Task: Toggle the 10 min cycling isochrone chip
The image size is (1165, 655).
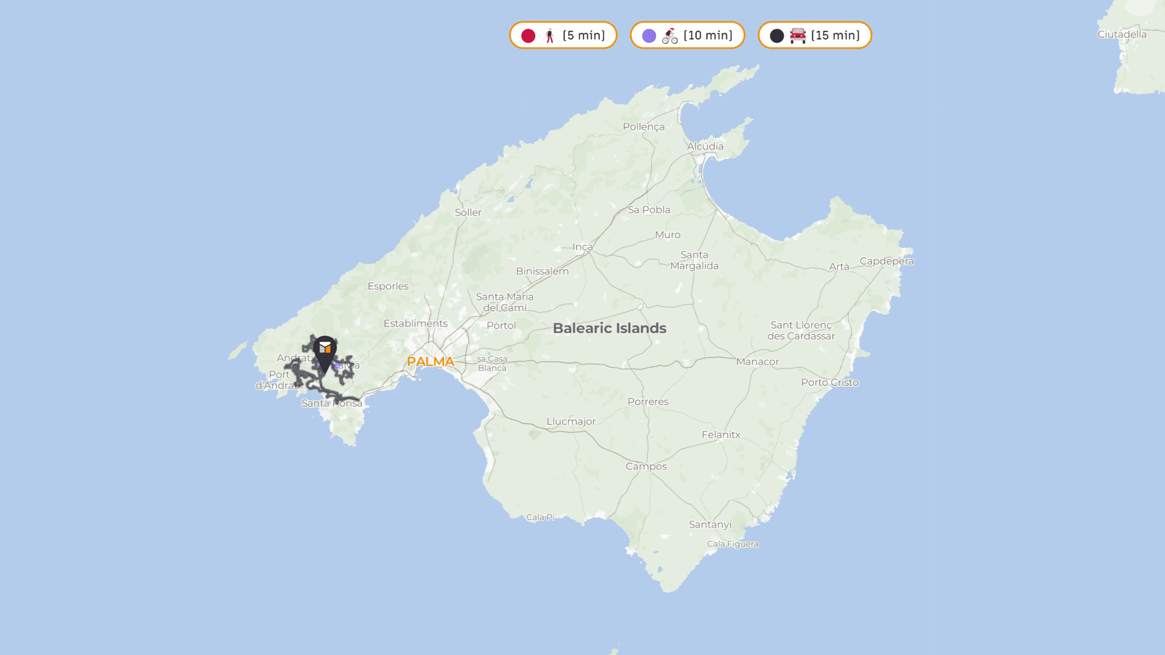Action: (687, 35)
